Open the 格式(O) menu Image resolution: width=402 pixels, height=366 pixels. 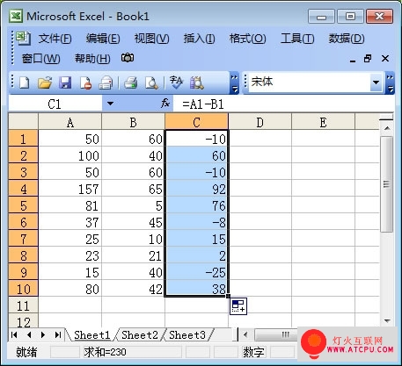point(247,39)
